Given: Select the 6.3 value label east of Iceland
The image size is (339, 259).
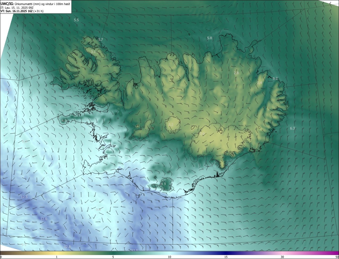Looking at the screenshot, I should pos(292,128).
